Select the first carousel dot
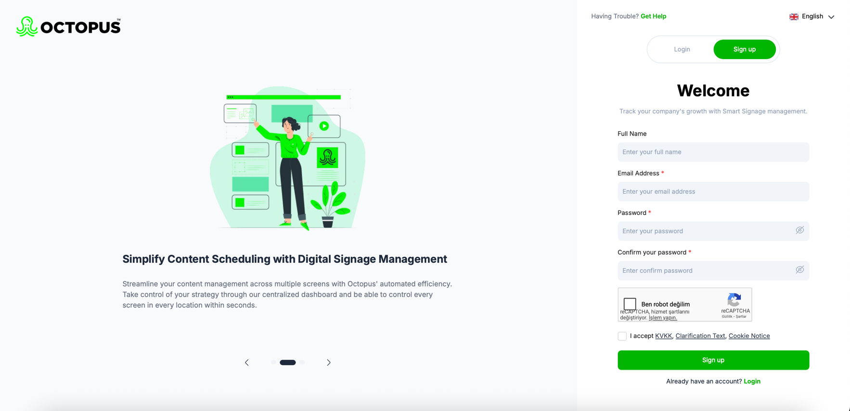Screen dimensions: 850x411 pyautogui.click(x=273, y=362)
